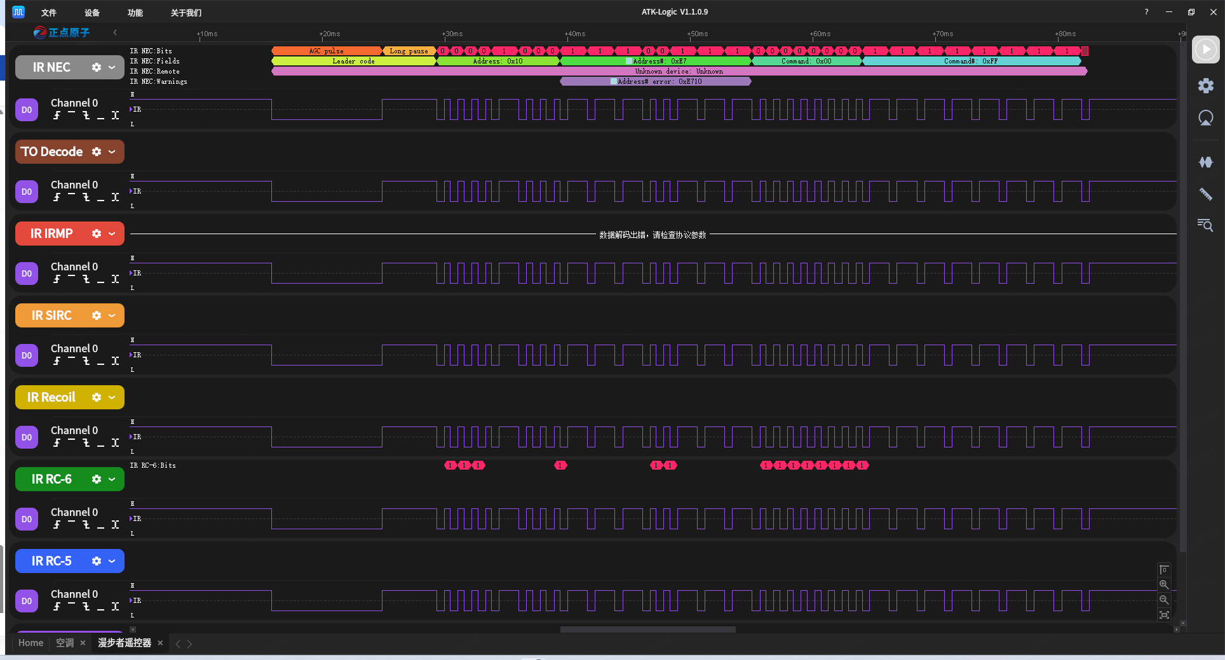The height and width of the screenshot is (660, 1225).
Task: Start capture with the play button
Action: click(x=1205, y=49)
